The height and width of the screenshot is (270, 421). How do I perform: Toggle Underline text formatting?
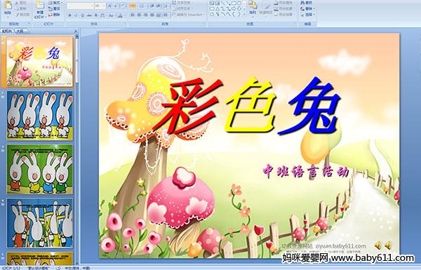[82, 15]
